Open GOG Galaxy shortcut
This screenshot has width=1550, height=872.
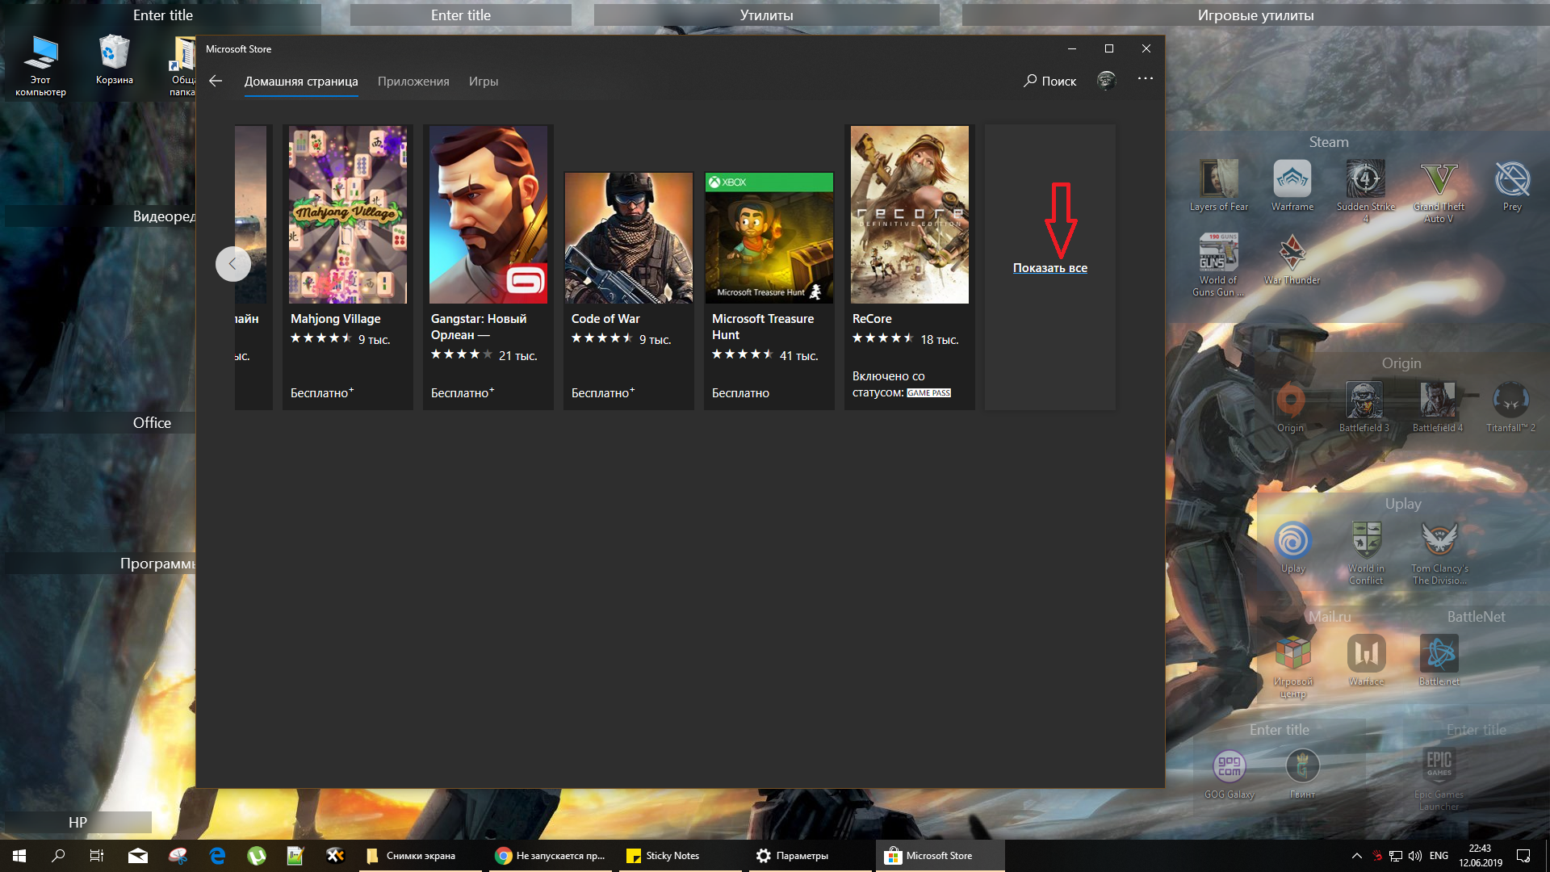click(x=1230, y=773)
